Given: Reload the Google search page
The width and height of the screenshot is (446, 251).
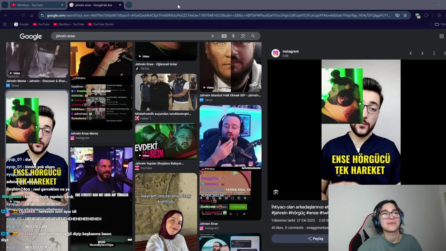Looking at the screenshot, I should pyautogui.click(x=23, y=15).
